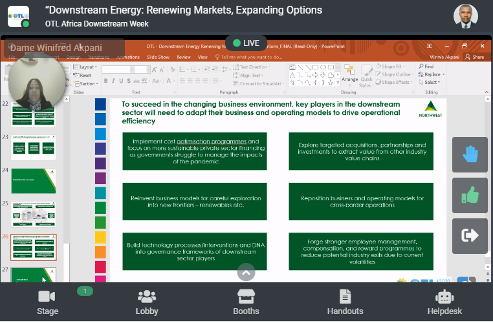
Task: Click the numbered list icon
Action: click(x=195, y=69)
